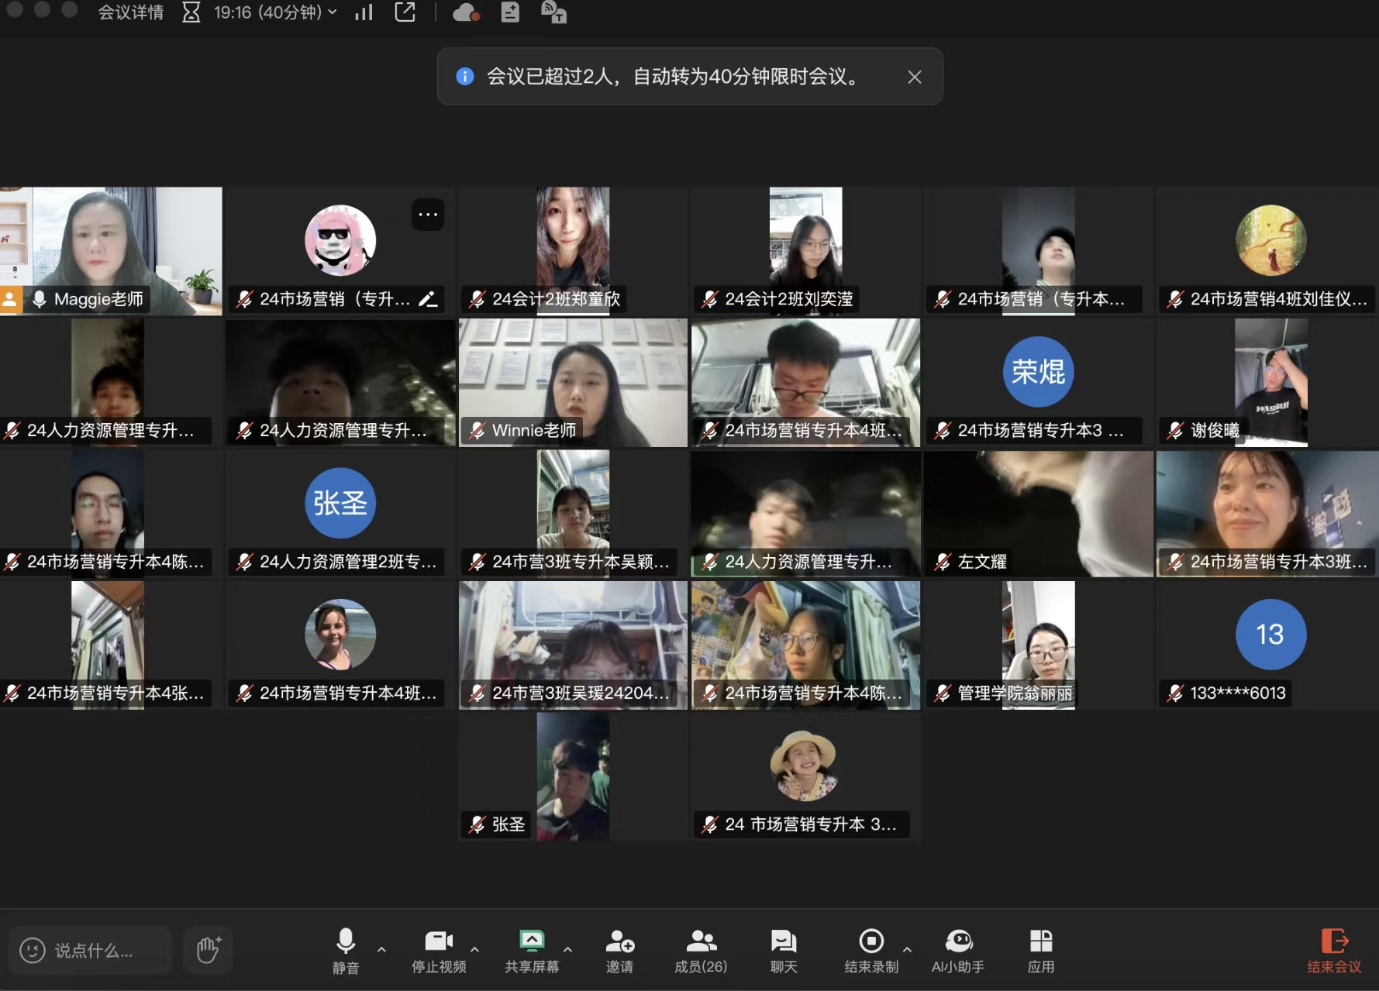Click muted mic icon next to 133****6013
Screen dimensions: 1379x991
(x=1176, y=693)
